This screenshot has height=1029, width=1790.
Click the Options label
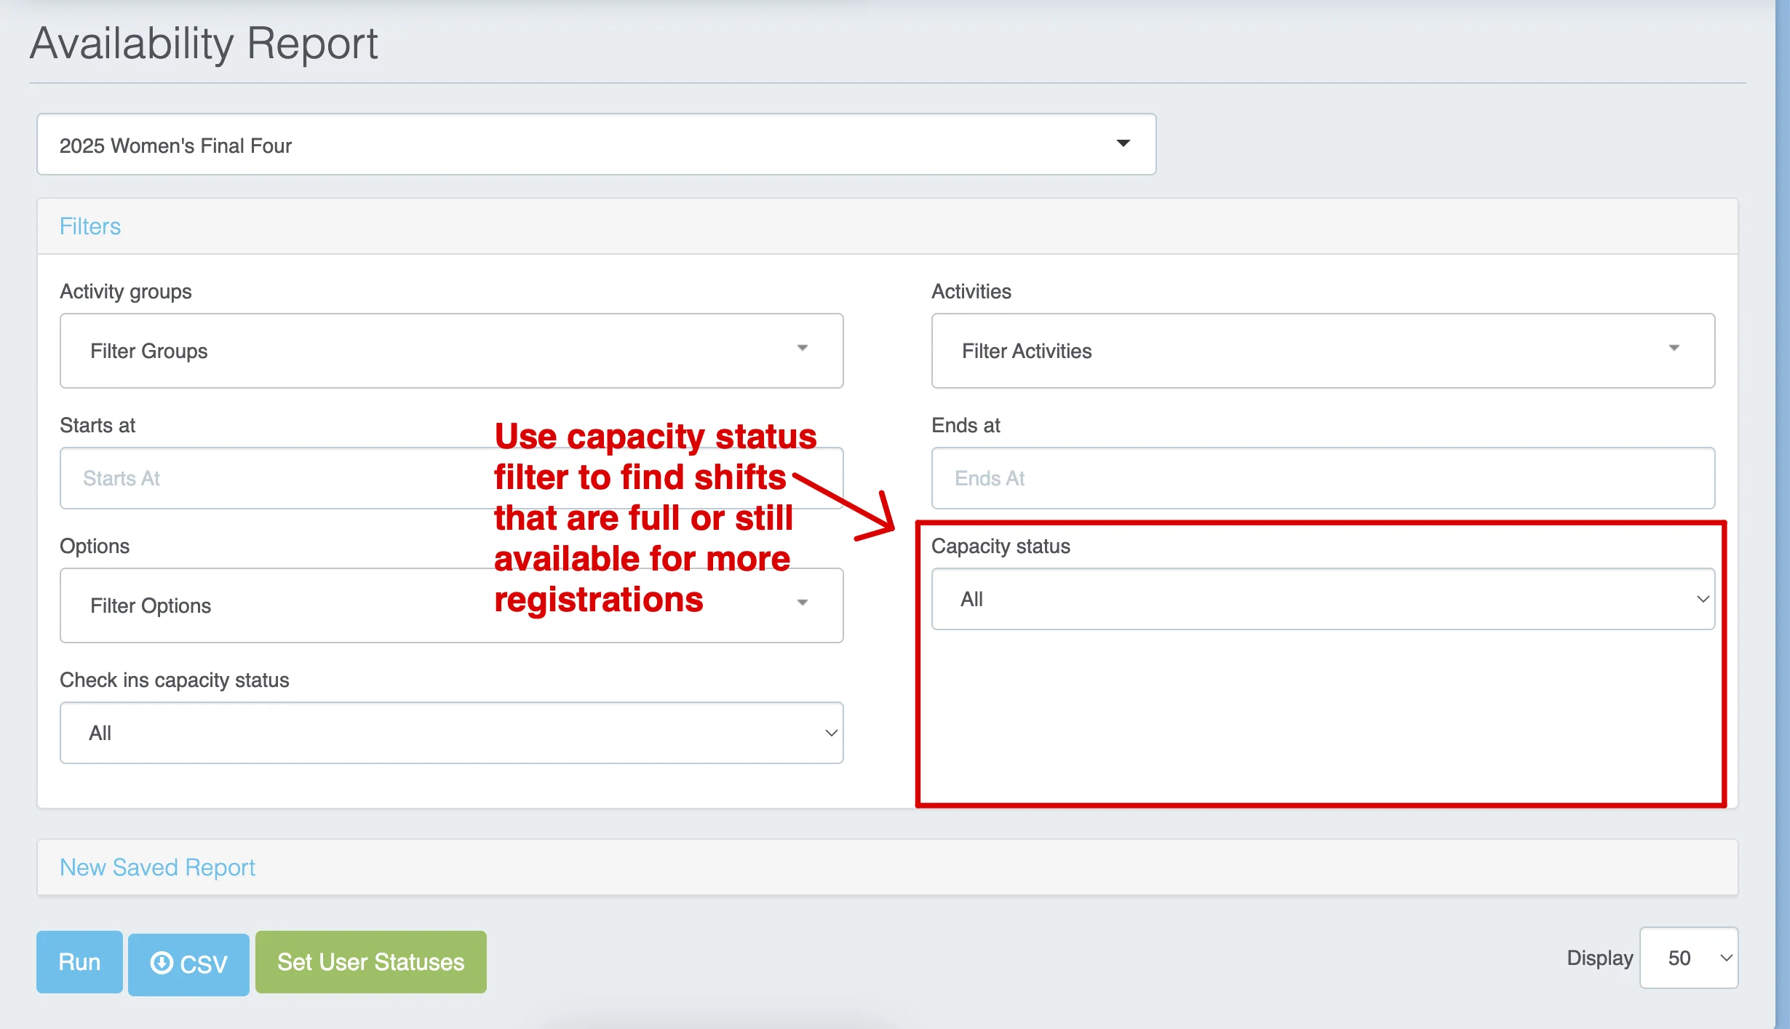95,546
